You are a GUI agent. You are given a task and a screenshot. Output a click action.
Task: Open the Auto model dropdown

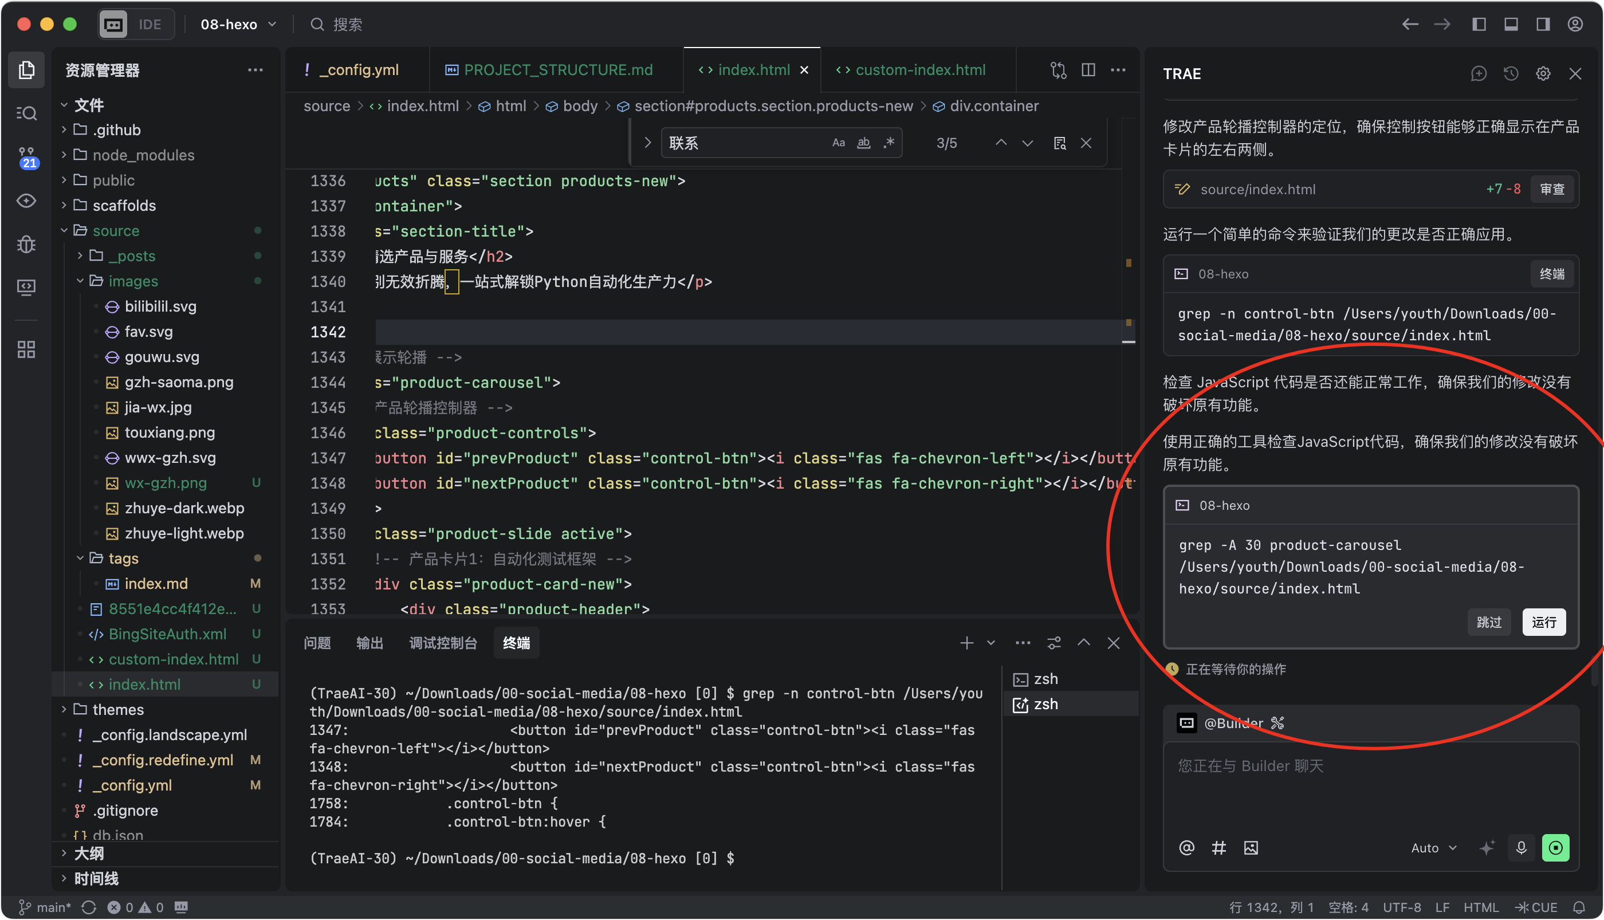pyautogui.click(x=1433, y=848)
